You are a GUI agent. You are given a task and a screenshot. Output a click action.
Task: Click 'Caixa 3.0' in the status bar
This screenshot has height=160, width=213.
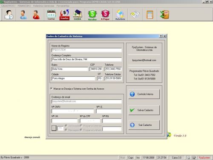pyautogui.click(x=177, y=157)
